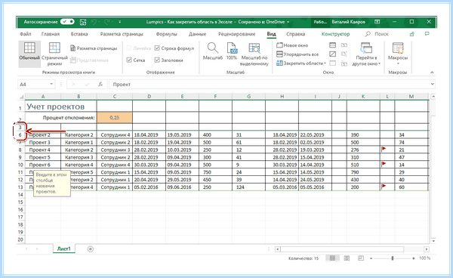Click the undo arrow icon
The width and height of the screenshot is (453, 278).
[94, 22]
